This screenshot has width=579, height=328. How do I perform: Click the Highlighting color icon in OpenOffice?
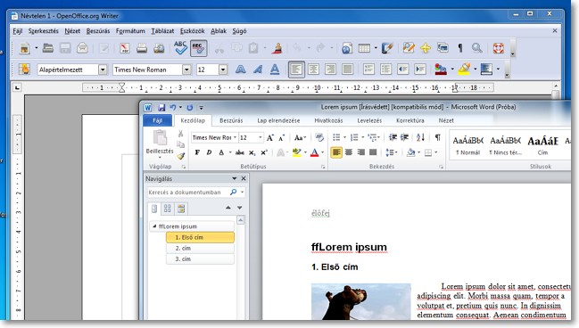pyautogui.click(x=464, y=70)
